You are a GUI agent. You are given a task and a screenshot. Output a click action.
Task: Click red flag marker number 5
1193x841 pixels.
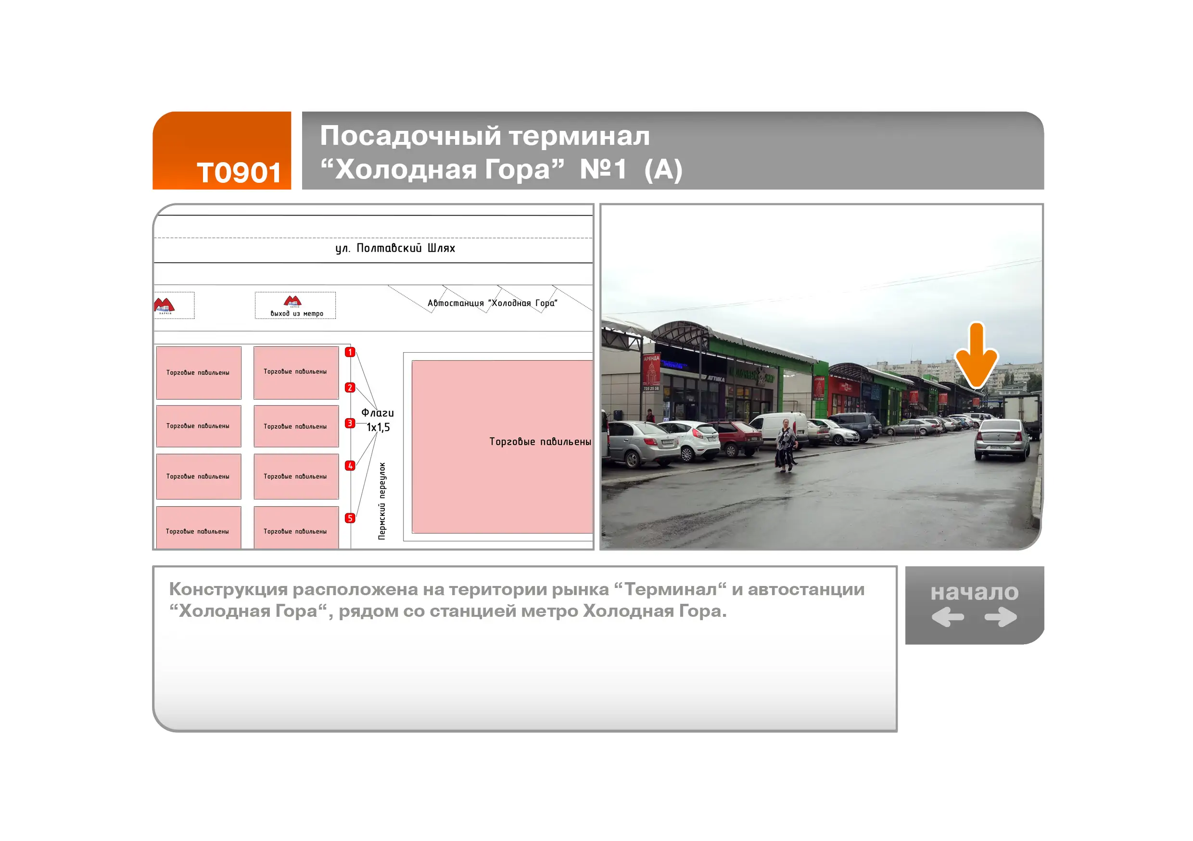[350, 518]
